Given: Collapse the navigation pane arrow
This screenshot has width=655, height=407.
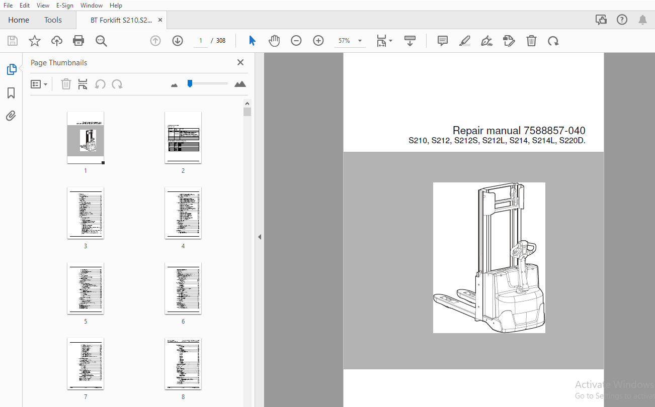Looking at the screenshot, I should (x=260, y=237).
